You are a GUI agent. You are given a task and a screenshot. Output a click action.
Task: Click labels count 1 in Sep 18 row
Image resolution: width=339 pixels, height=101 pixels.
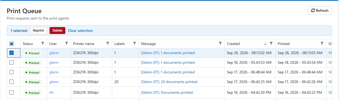coord(115,62)
